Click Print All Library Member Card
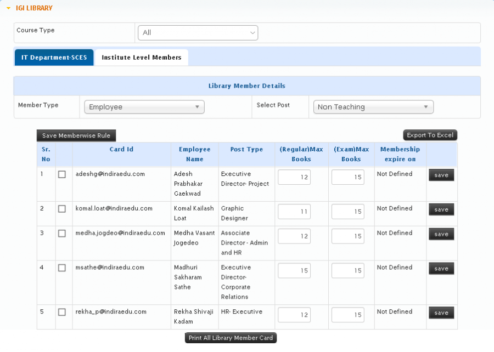The height and width of the screenshot is (352, 494). pyautogui.click(x=231, y=338)
